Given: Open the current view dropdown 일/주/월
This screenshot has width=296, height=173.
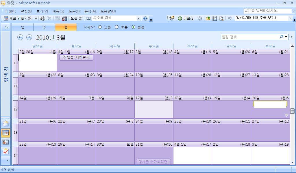Looking at the screenshot, I should pyautogui.click(x=290, y=18).
